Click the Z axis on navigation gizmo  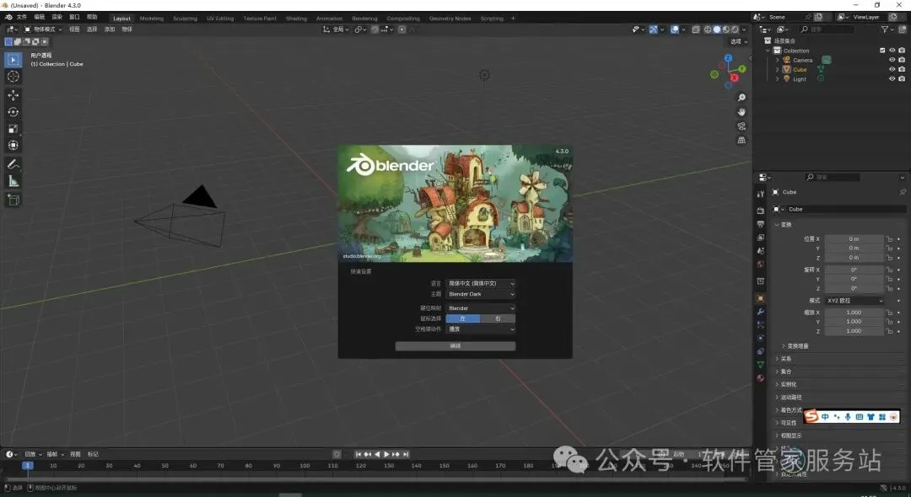pyautogui.click(x=728, y=58)
